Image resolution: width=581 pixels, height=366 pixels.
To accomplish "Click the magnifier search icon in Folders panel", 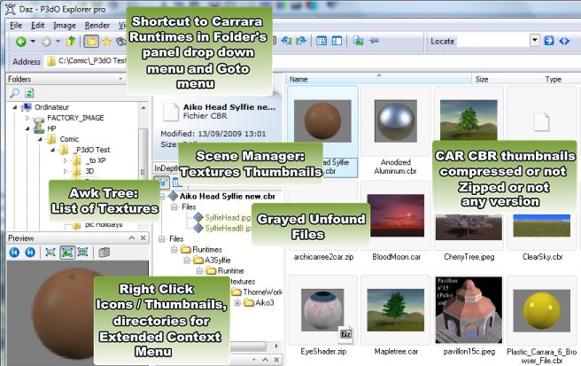I will [15, 93].
